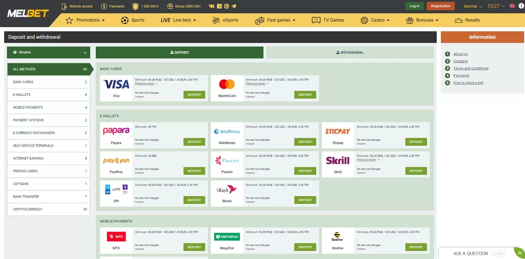Viewport: 525px width, 259px height.
Task: Expand the Fast games menu arrow
Action: point(294,20)
